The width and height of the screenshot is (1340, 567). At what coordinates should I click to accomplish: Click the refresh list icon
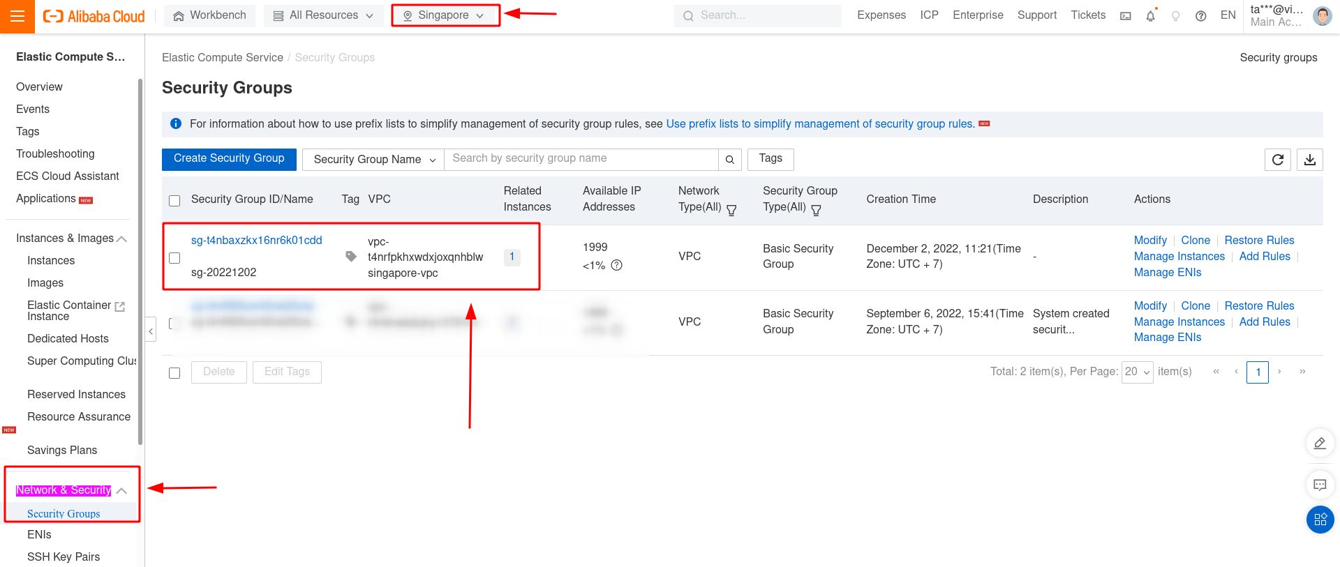(1277, 160)
